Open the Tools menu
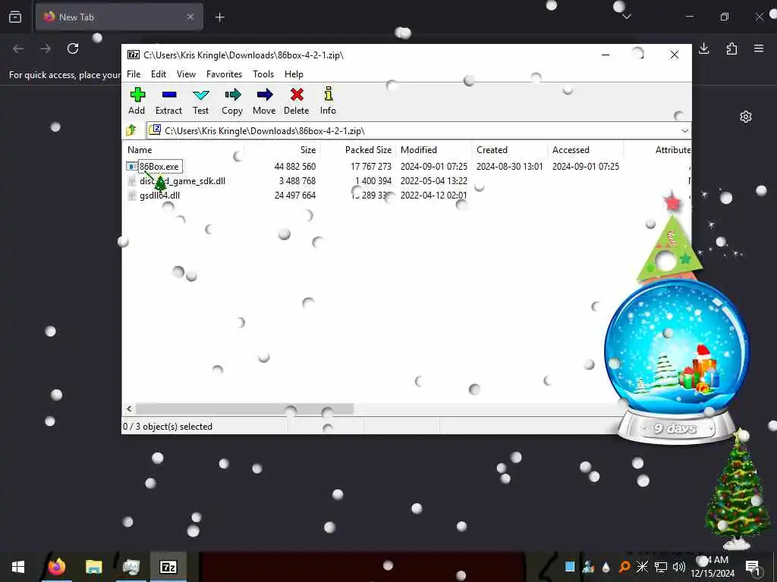Image resolution: width=777 pixels, height=582 pixels. coord(263,74)
